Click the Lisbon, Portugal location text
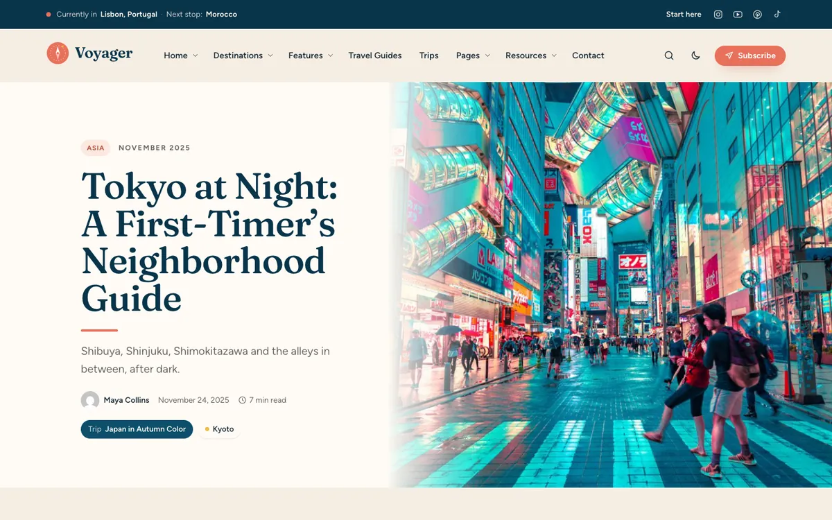 tap(129, 15)
